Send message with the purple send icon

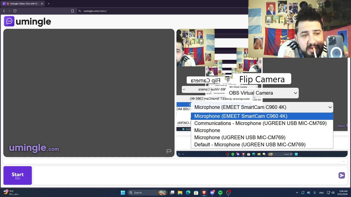tap(342, 175)
